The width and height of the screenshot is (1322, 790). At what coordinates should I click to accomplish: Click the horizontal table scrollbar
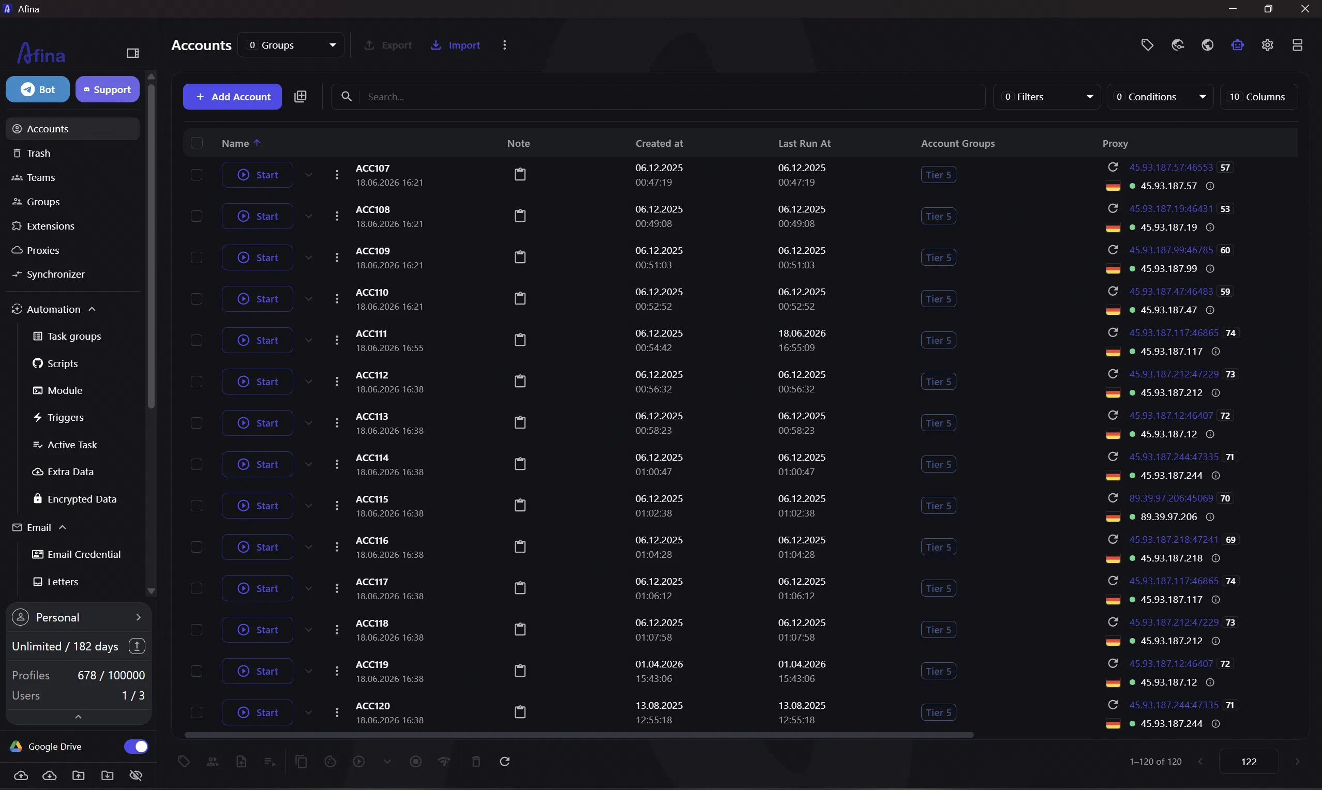pos(579,735)
